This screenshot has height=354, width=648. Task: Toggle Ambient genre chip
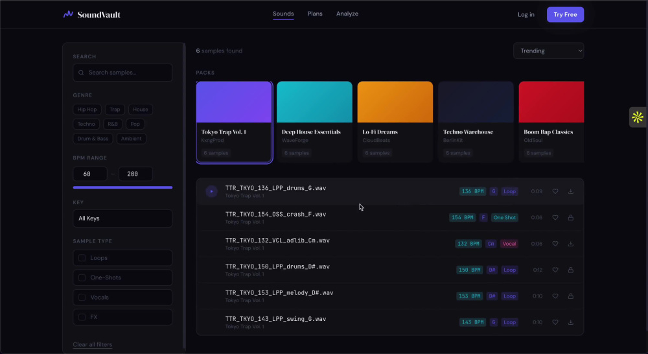tap(132, 139)
